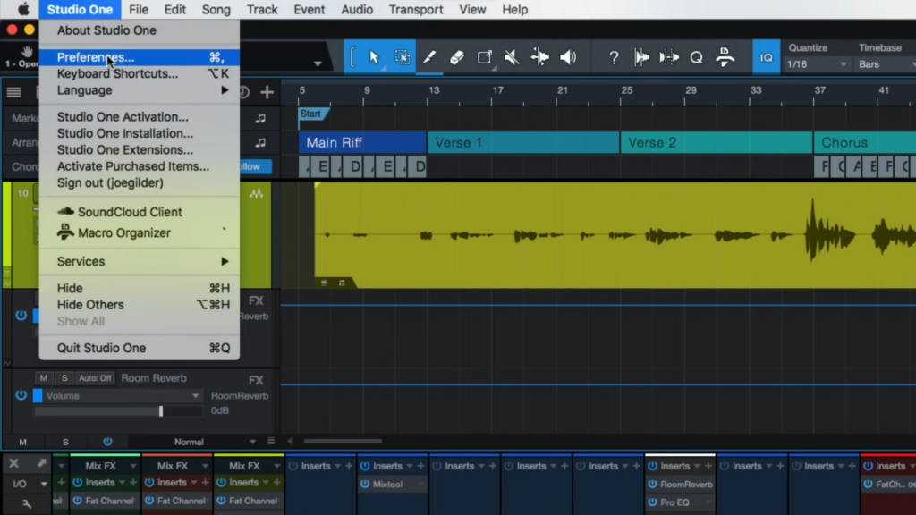This screenshot has height=515, width=916.
Task: Open Studio One Installation
Action: [140, 133]
